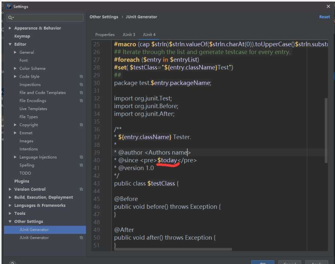Expand the Language Injections arrow
Viewport: 335px width, 264px height.
click(x=15, y=157)
